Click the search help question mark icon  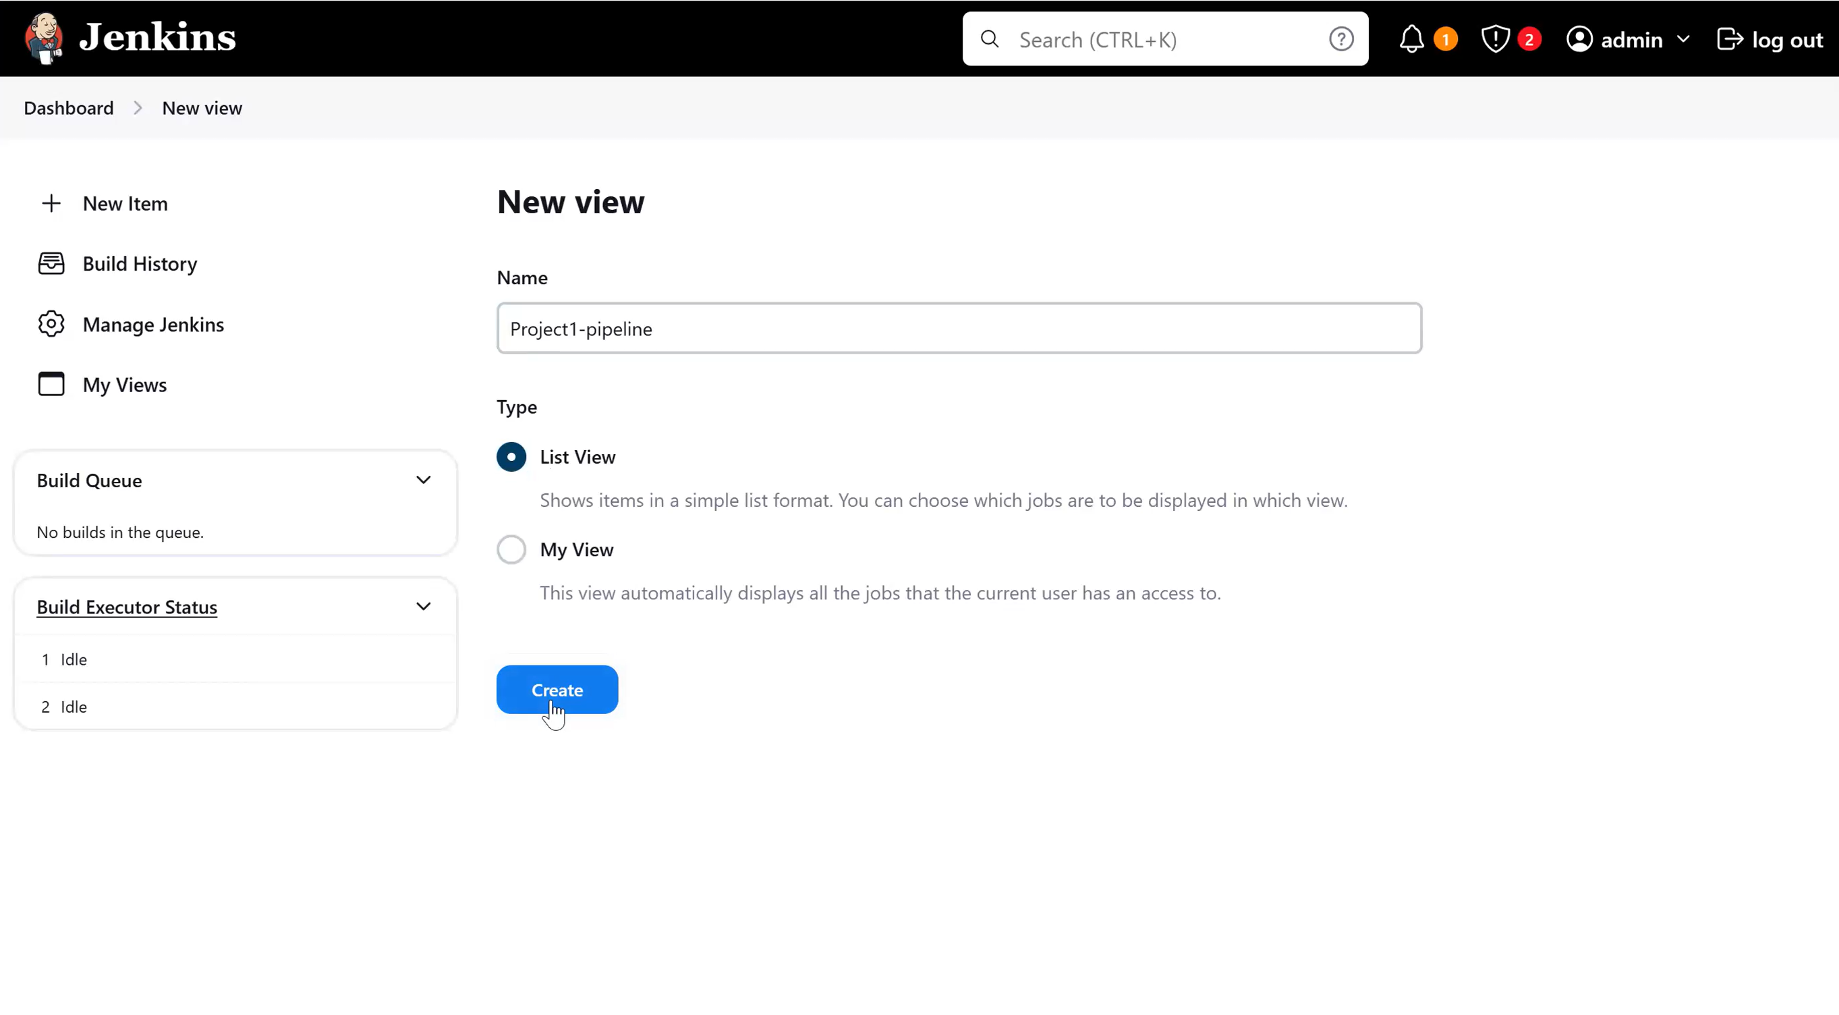coord(1340,39)
